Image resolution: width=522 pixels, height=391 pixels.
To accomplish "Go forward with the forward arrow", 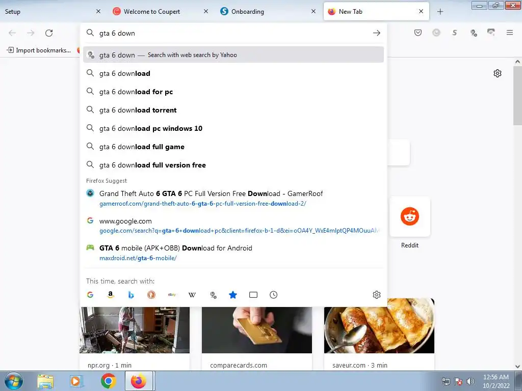I will (x=31, y=33).
